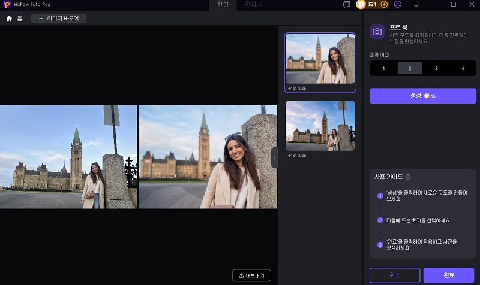Viewport: 480px width, 285px height.
Task: Click the 내보내기 export button
Action: pyautogui.click(x=251, y=275)
